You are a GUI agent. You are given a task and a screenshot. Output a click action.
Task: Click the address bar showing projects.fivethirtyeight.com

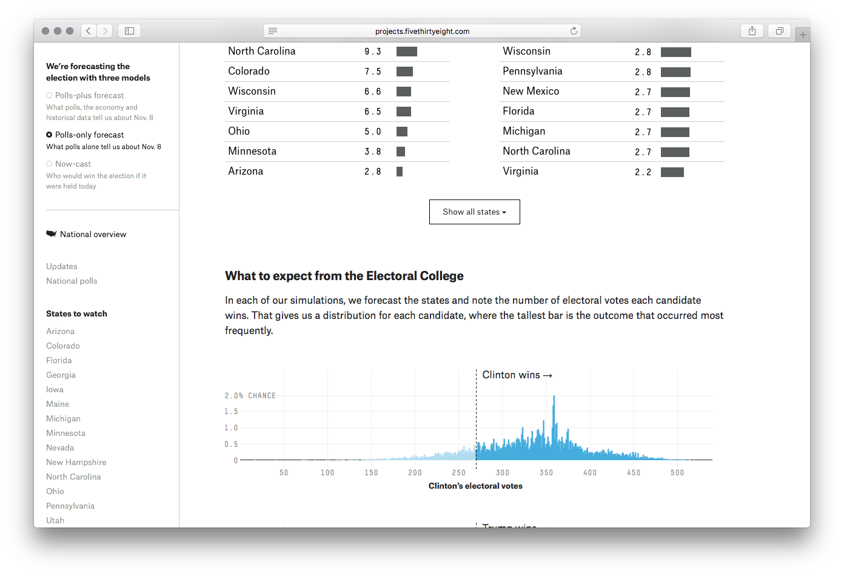pyautogui.click(x=421, y=30)
